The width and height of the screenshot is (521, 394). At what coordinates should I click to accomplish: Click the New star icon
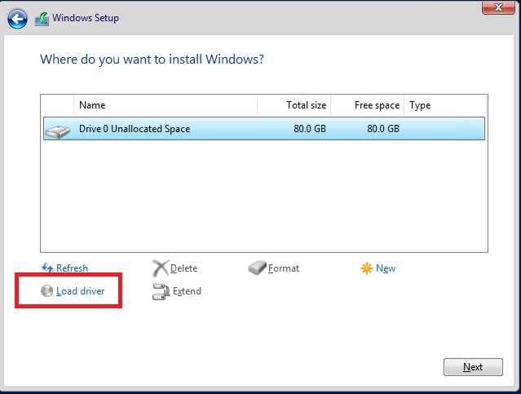pyautogui.click(x=367, y=268)
